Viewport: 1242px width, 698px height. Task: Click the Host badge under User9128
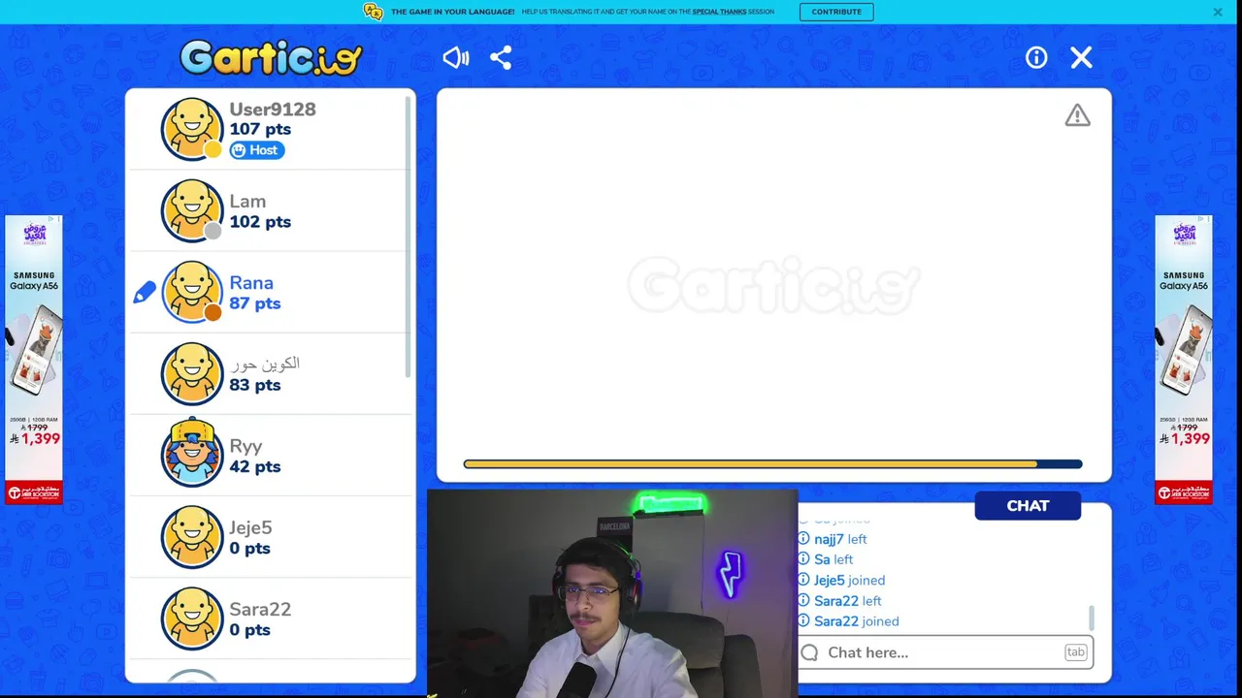point(257,150)
